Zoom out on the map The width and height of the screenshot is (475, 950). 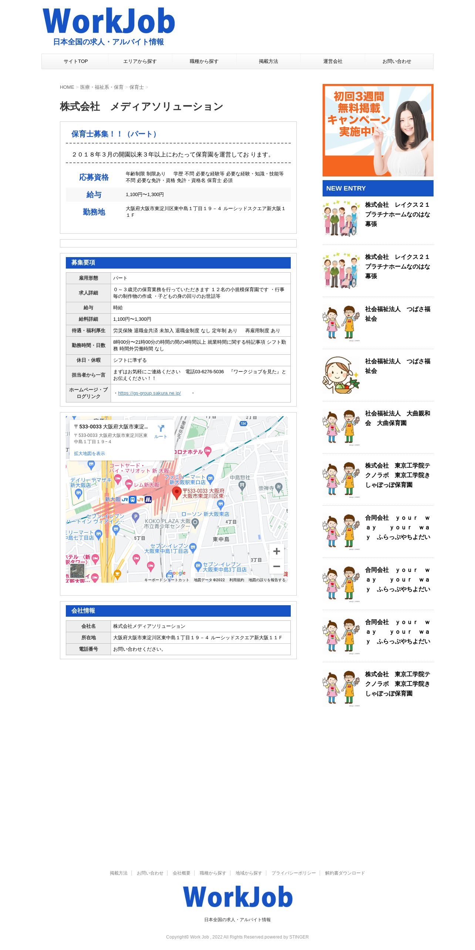276,566
